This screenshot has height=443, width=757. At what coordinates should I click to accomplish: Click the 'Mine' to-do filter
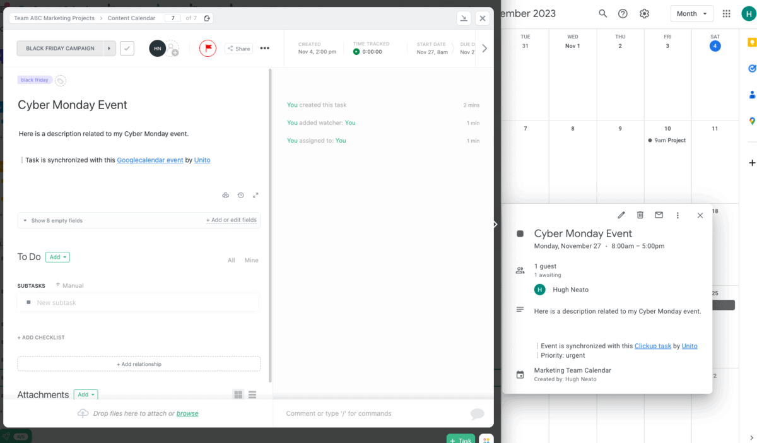click(x=252, y=260)
